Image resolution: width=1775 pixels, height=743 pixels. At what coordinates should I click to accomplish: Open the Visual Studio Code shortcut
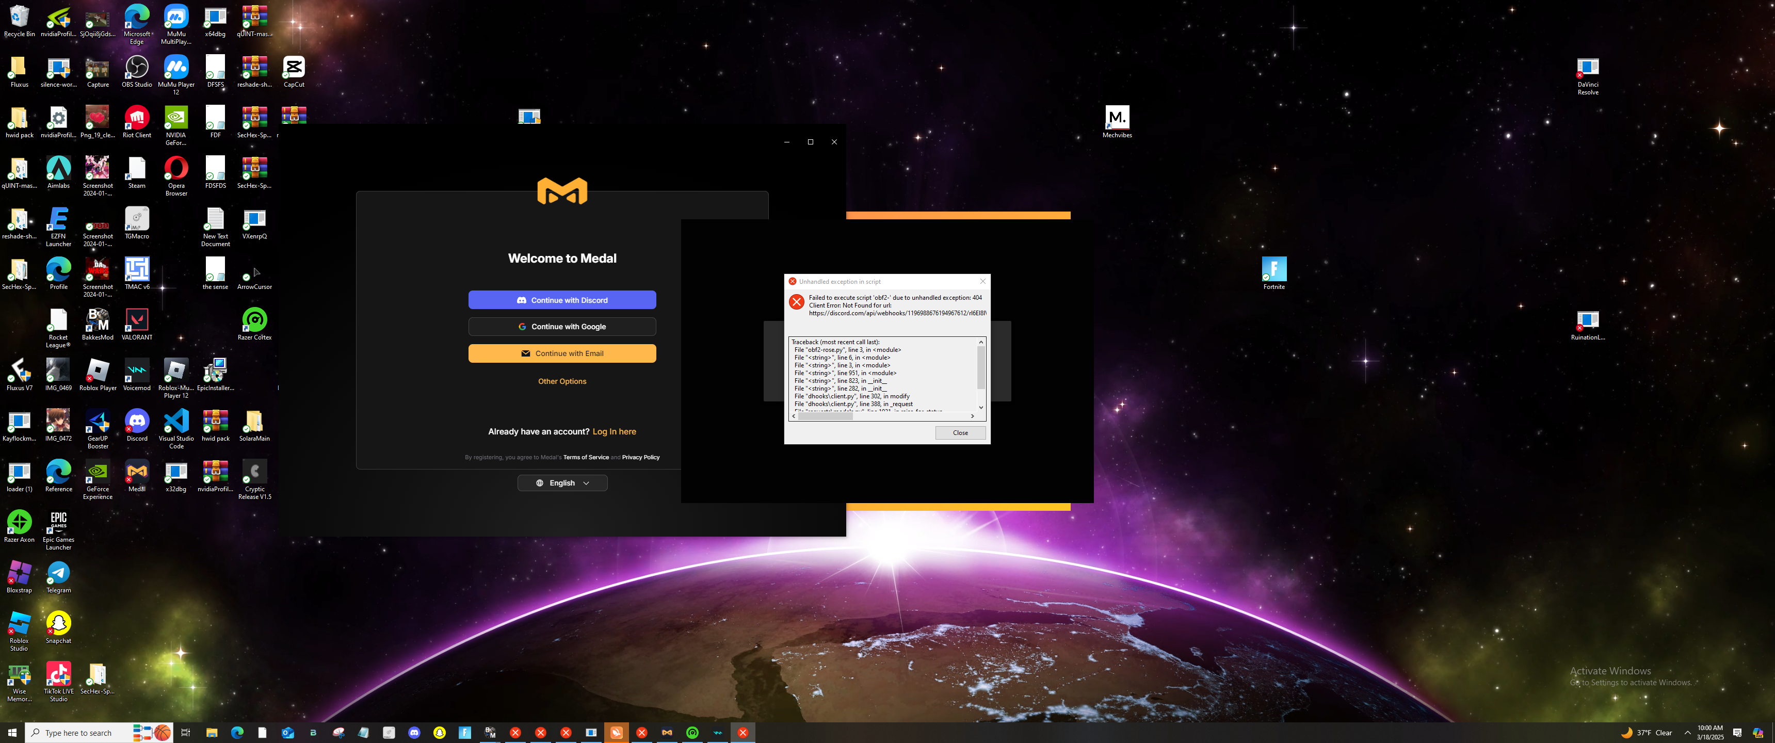[176, 421]
